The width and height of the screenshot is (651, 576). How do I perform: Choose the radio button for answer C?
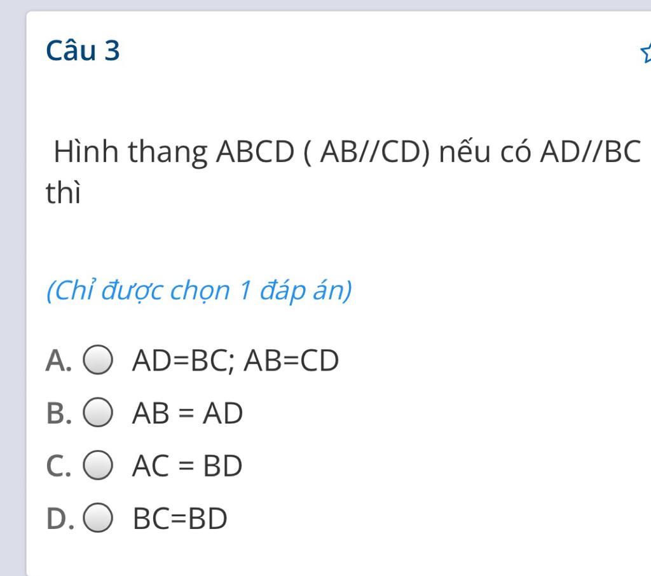coord(98,465)
